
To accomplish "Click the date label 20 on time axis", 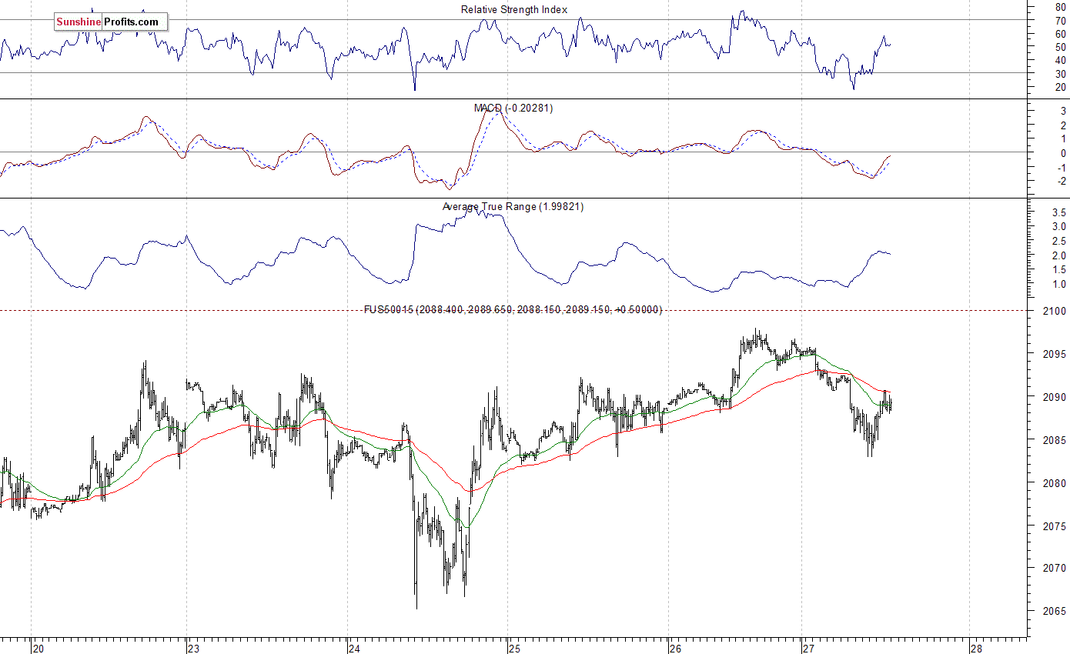I will pyautogui.click(x=39, y=648).
